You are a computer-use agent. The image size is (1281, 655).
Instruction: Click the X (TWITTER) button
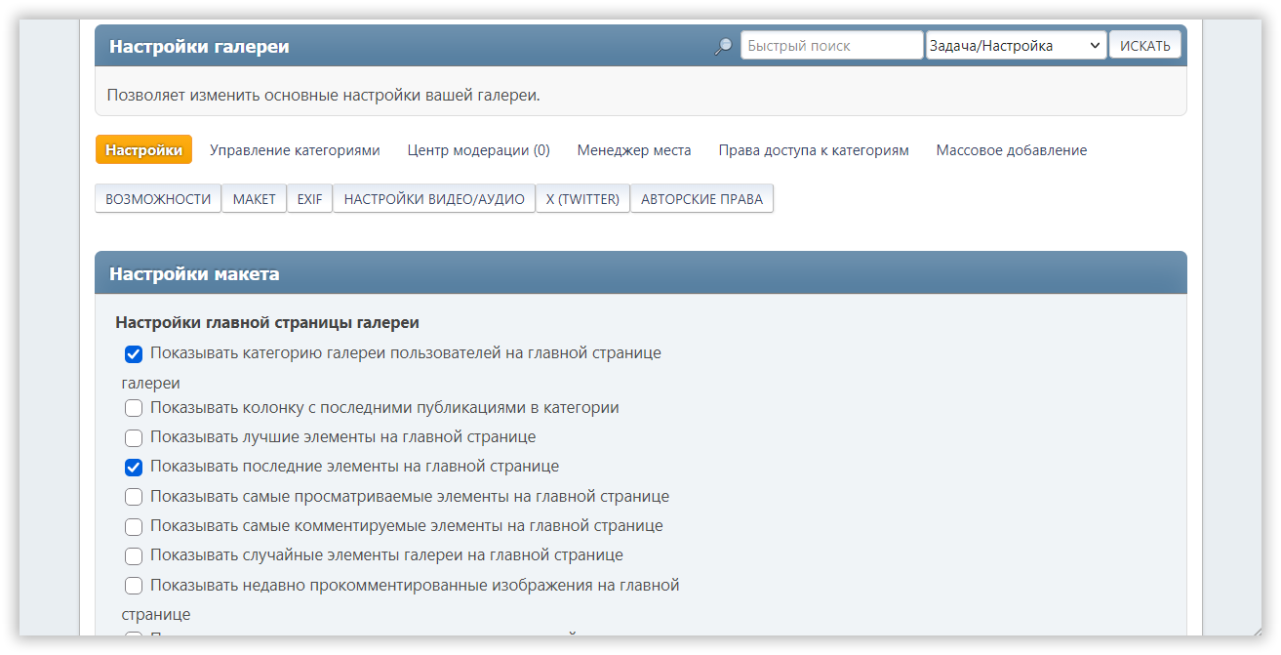pyautogui.click(x=582, y=199)
